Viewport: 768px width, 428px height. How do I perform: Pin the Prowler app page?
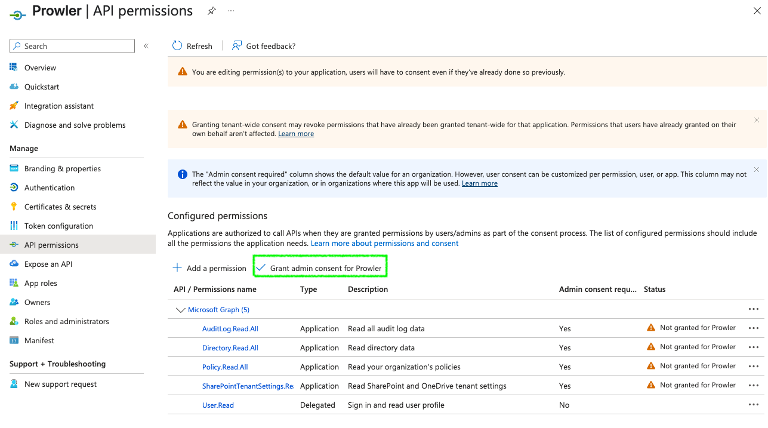(211, 10)
